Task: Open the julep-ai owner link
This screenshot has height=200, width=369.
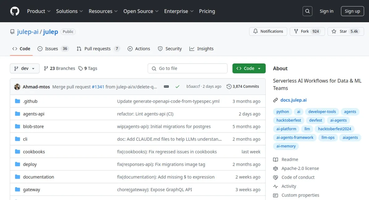Action: [28, 32]
